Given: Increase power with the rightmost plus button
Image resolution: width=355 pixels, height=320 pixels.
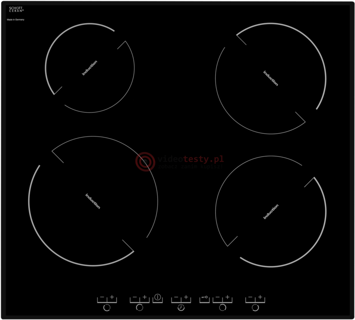Looking at the screenshot, I should click(x=260, y=297).
